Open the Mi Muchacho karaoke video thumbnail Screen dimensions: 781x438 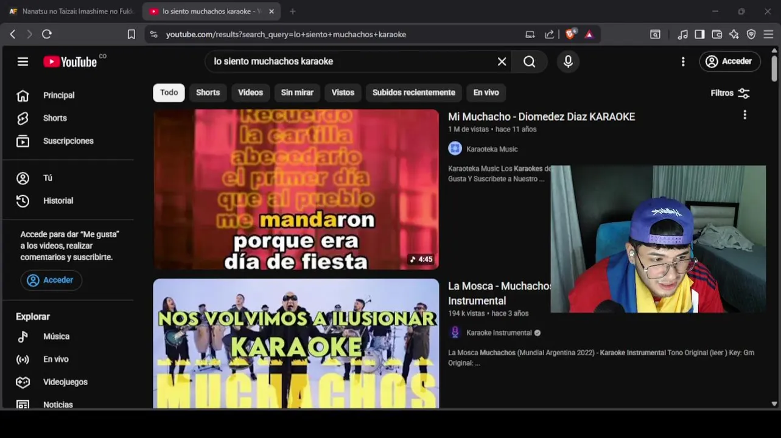click(296, 189)
